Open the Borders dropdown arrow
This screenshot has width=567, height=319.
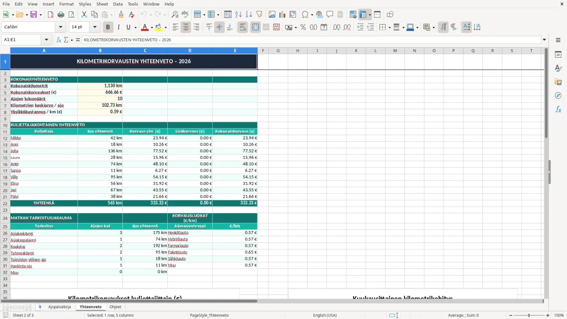[389, 27]
